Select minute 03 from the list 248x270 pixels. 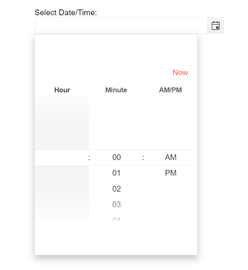tap(116, 204)
